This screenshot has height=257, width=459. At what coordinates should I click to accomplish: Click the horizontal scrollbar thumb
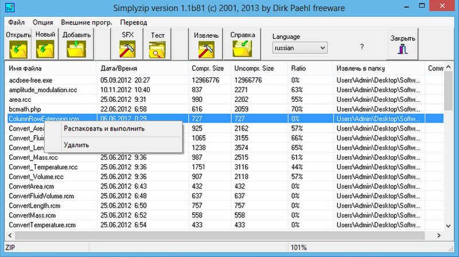(220, 235)
